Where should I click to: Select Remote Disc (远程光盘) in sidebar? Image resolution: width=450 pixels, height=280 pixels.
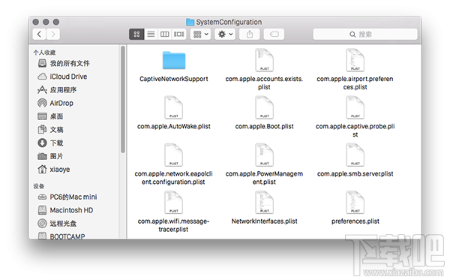(x=57, y=224)
